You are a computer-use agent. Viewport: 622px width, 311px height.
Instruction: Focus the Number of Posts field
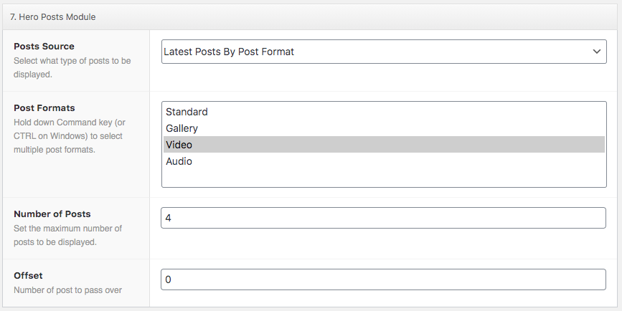pyautogui.click(x=383, y=218)
